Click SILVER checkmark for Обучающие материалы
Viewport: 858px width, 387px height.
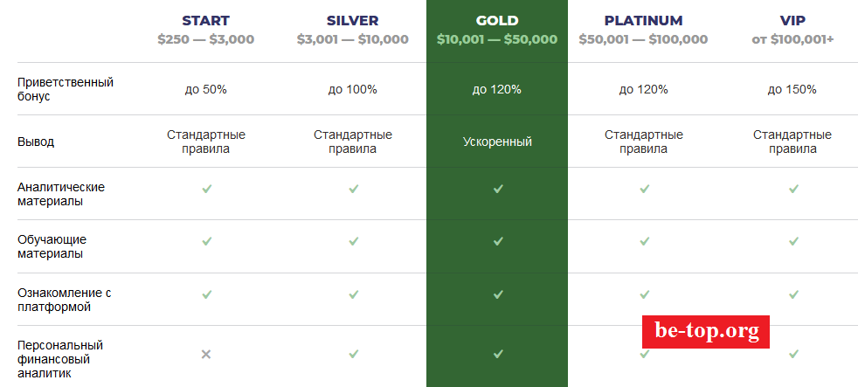point(353,240)
